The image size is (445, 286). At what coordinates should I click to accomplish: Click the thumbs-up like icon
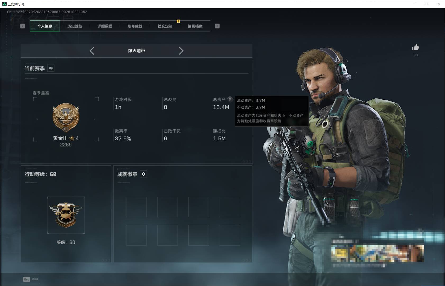coord(415,47)
